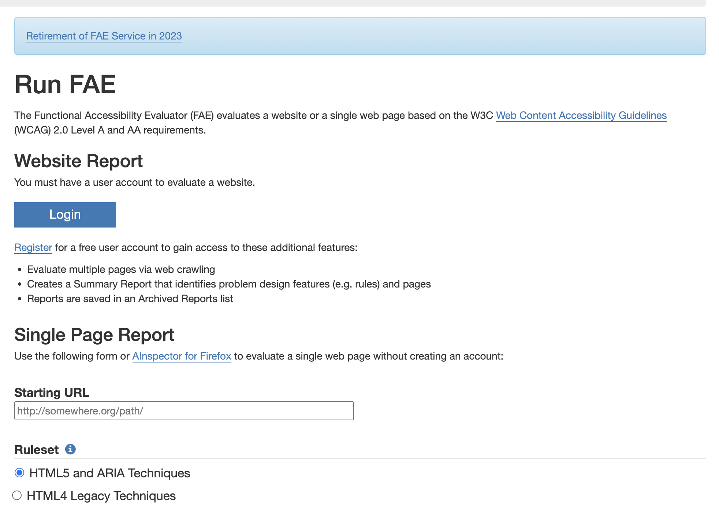
Task: Click empty area of blue announcement banner
Action: (x=439, y=36)
